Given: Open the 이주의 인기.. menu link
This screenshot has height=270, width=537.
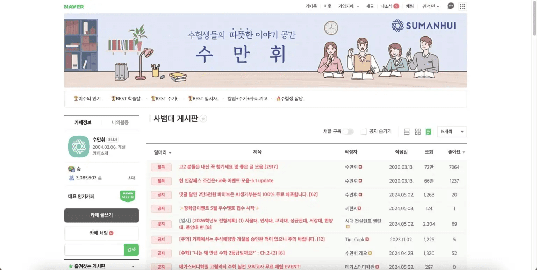Looking at the screenshot, I should [88, 99].
